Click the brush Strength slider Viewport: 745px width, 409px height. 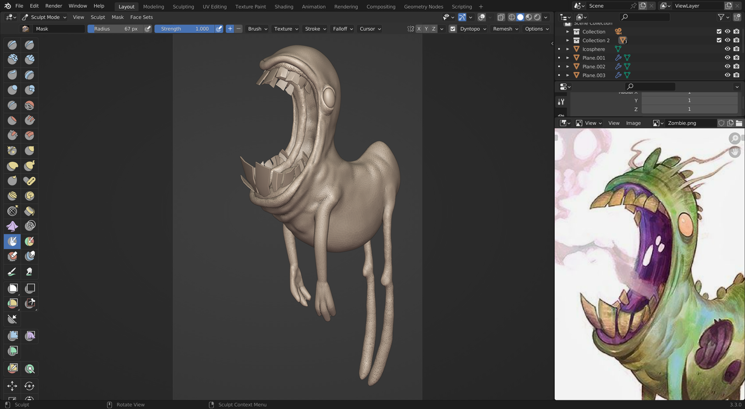pos(185,29)
